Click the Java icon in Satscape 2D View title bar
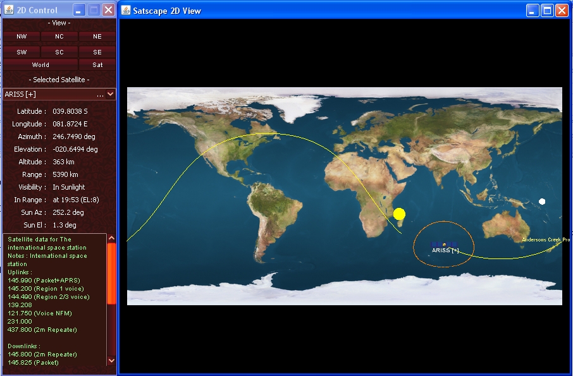This screenshot has height=376, width=573. pyautogui.click(x=125, y=10)
